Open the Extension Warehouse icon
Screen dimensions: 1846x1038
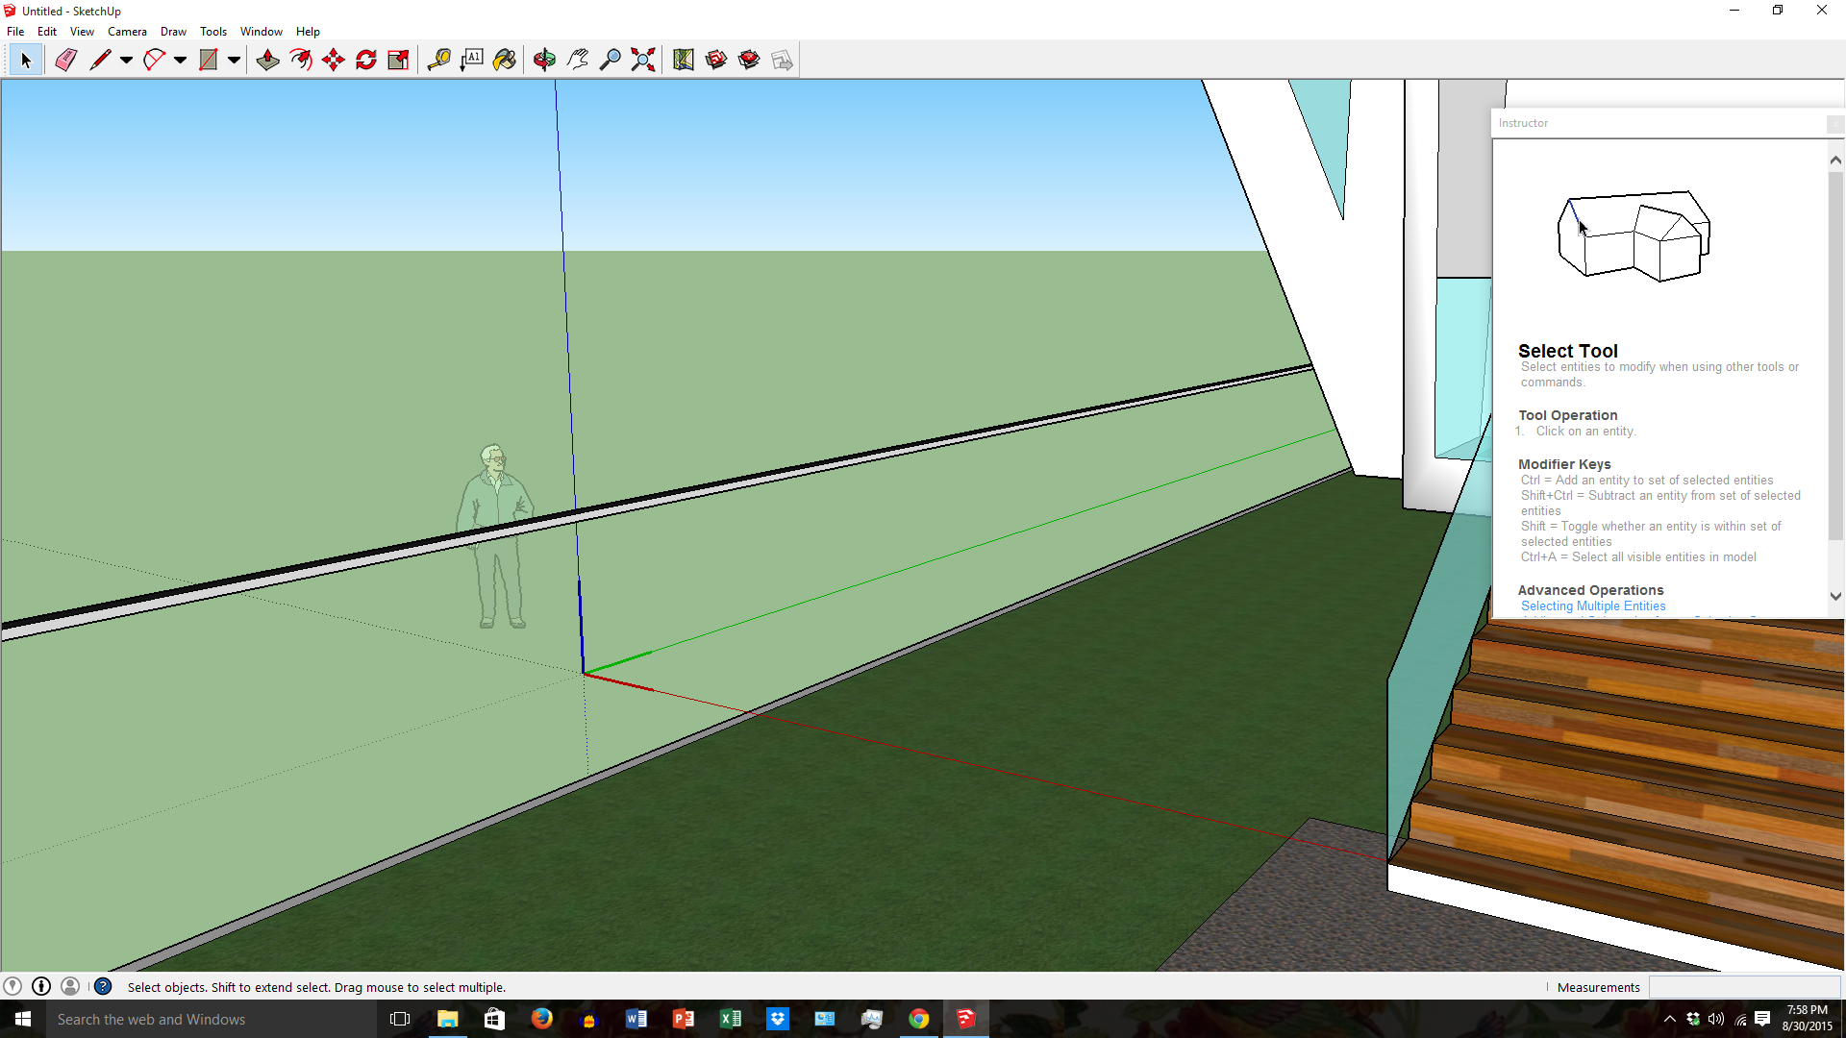749,61
